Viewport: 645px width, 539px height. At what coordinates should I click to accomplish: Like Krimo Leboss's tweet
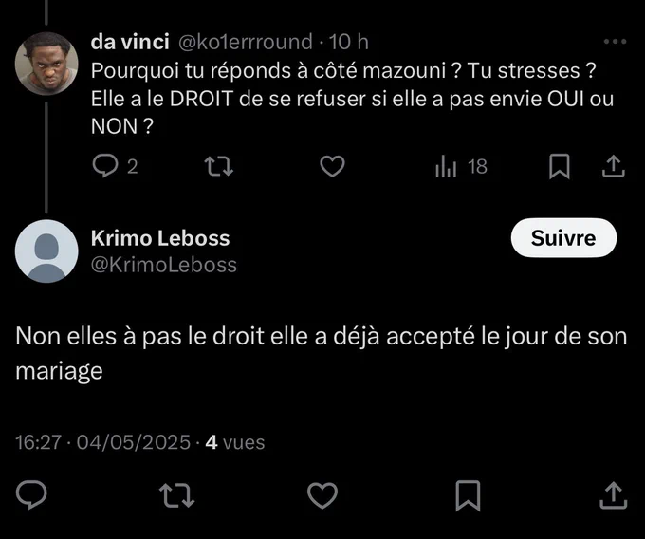pyautogui.click(x=322, y=494)
